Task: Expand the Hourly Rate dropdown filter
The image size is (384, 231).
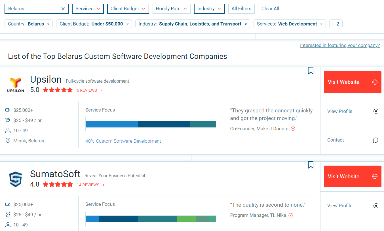Action: [x=172, y=9]
